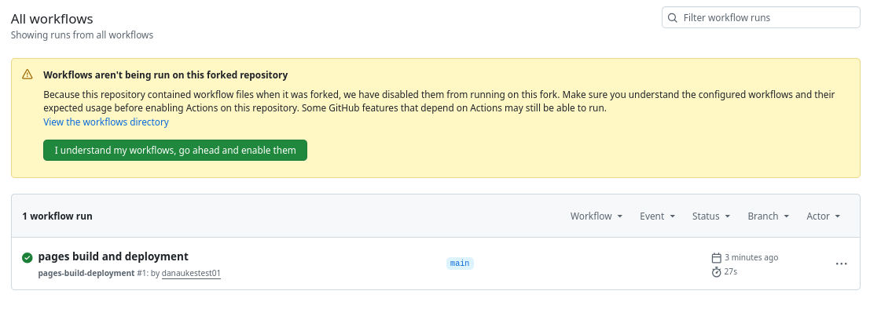
Task: Click the warning triangle alert icon
Action: coord(28,75)
